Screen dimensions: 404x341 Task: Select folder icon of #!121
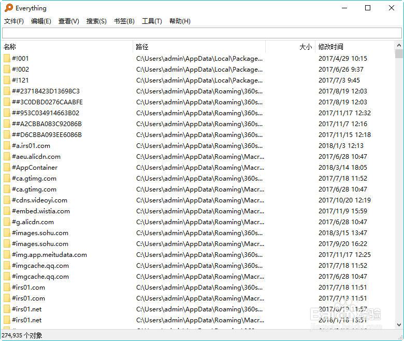click(x=7, y=80)
